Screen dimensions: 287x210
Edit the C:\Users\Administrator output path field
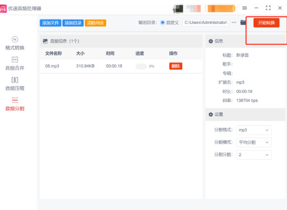[206, 22]
